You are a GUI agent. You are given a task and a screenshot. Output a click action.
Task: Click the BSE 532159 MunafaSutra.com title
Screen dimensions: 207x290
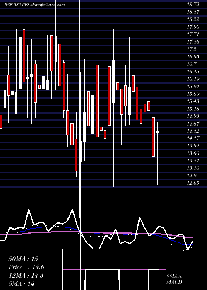34,5
